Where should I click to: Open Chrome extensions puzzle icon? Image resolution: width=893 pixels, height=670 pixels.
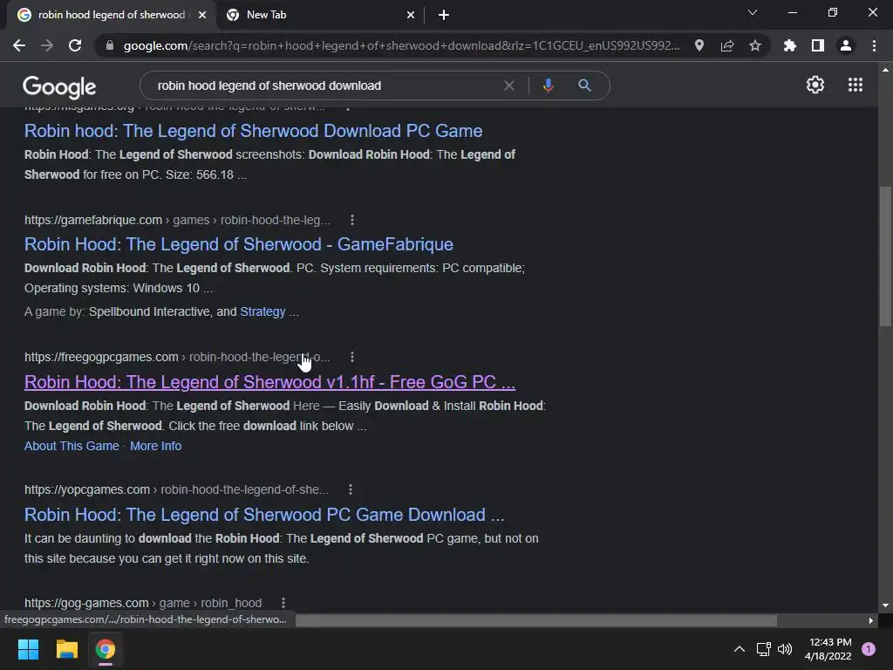[x=790, y=45]
